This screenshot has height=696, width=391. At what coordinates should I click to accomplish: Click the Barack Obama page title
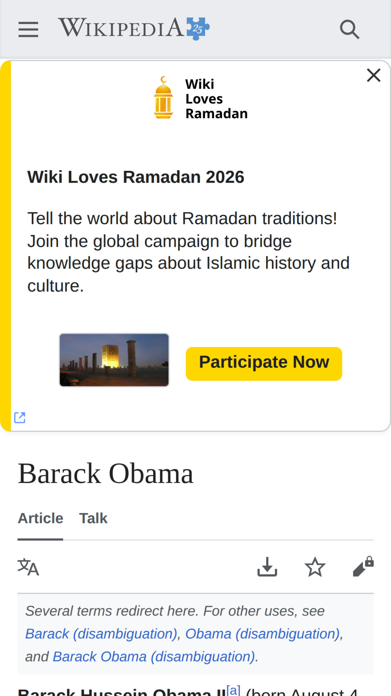pos(106,473)
